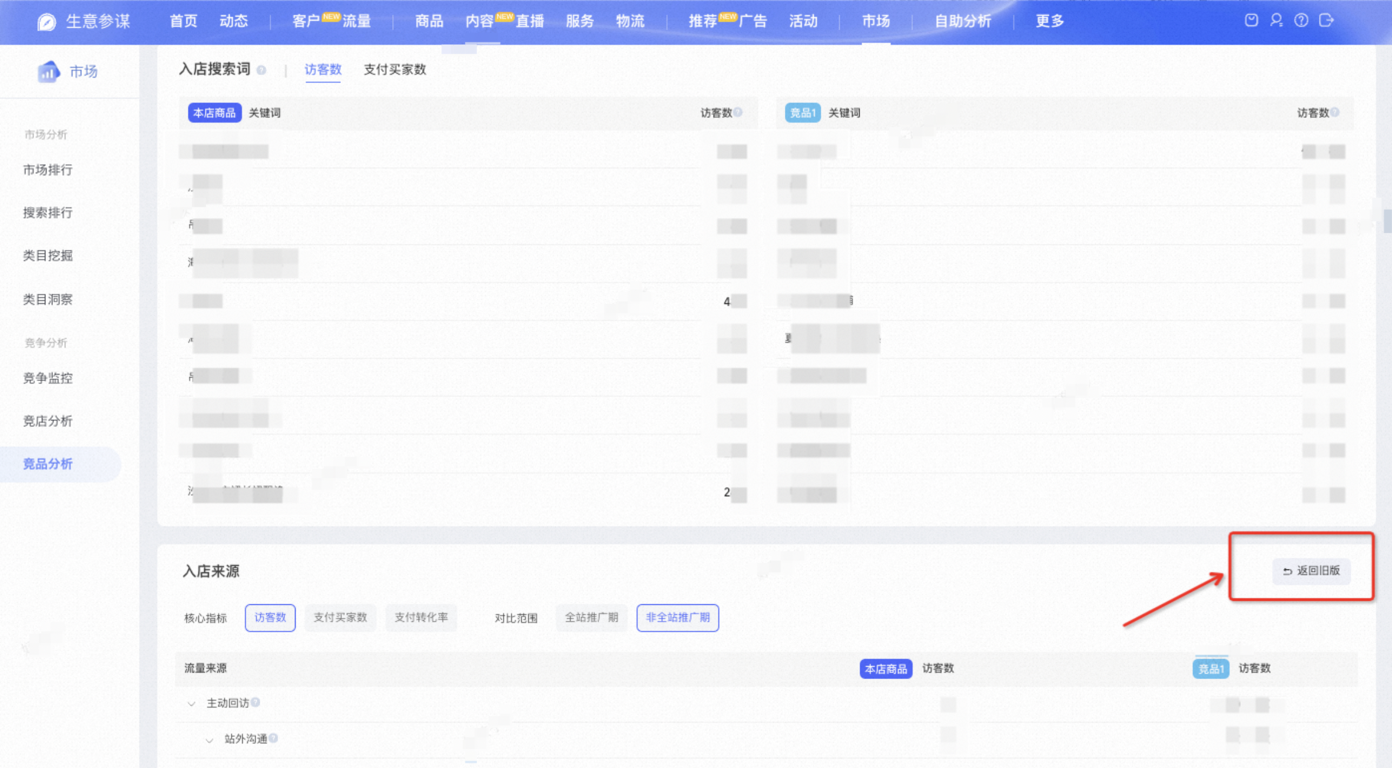This screenshot has width=1392, height=768.
Task: Open 首页 in top navigation
Action: [183, 21]
